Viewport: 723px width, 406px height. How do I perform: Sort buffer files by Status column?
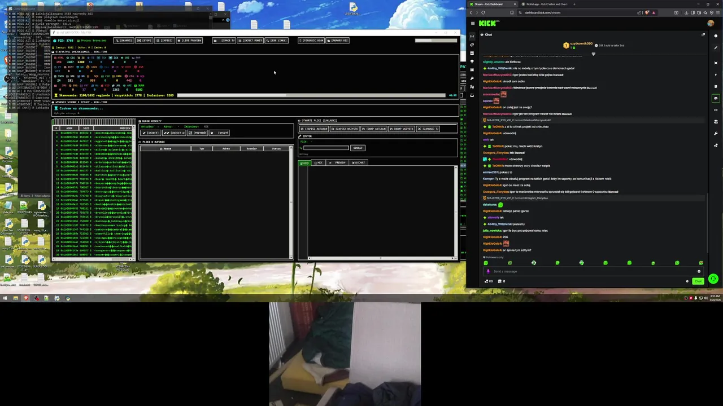(x=276, y=149)
